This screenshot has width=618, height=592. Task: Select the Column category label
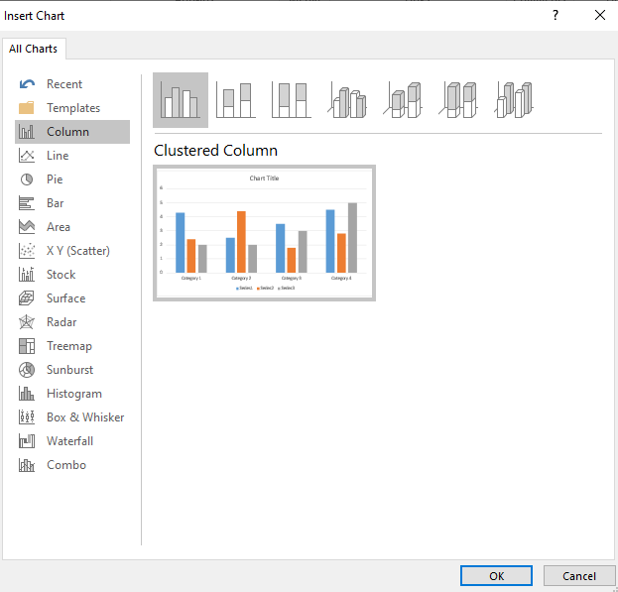pos(67,132)
